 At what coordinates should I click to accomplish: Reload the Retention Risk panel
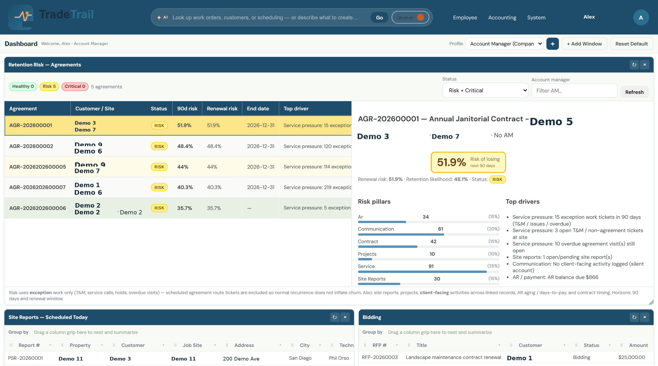[x=634, y=65]
